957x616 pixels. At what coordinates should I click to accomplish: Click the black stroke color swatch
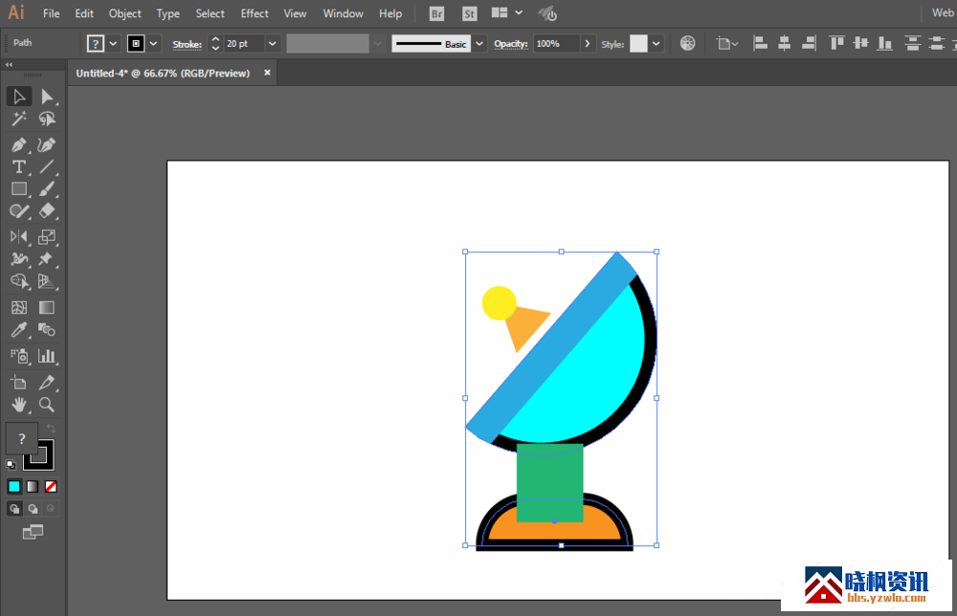(136, 44)
